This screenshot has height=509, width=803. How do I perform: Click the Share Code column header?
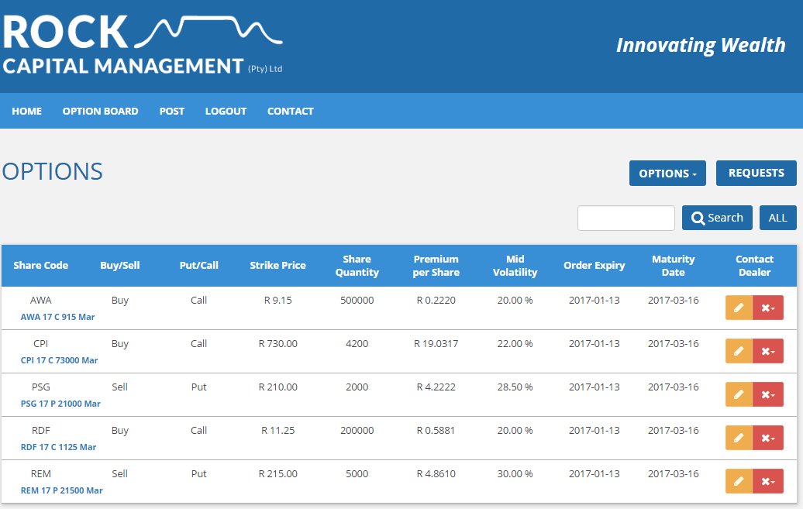pyautogui.click(x=40, y=265)
